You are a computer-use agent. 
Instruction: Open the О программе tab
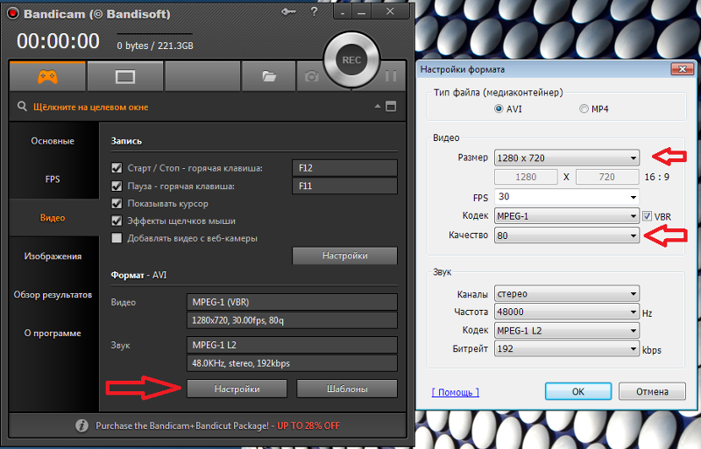click(x=53, y=333)
